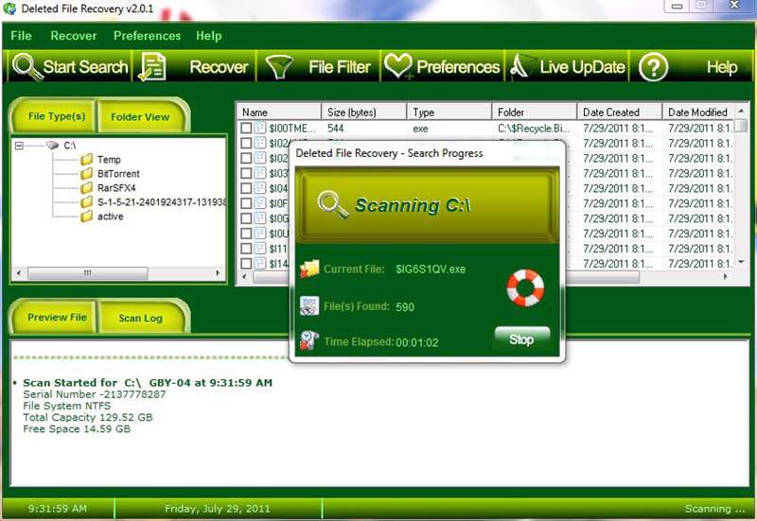Open the Recover menu
The image size is (757, 521).
[74, 36]
